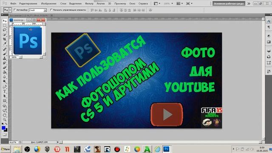Toggle Quick Mask mode
Viewport: 272px width, 153px height.
(x=5, y=135)
